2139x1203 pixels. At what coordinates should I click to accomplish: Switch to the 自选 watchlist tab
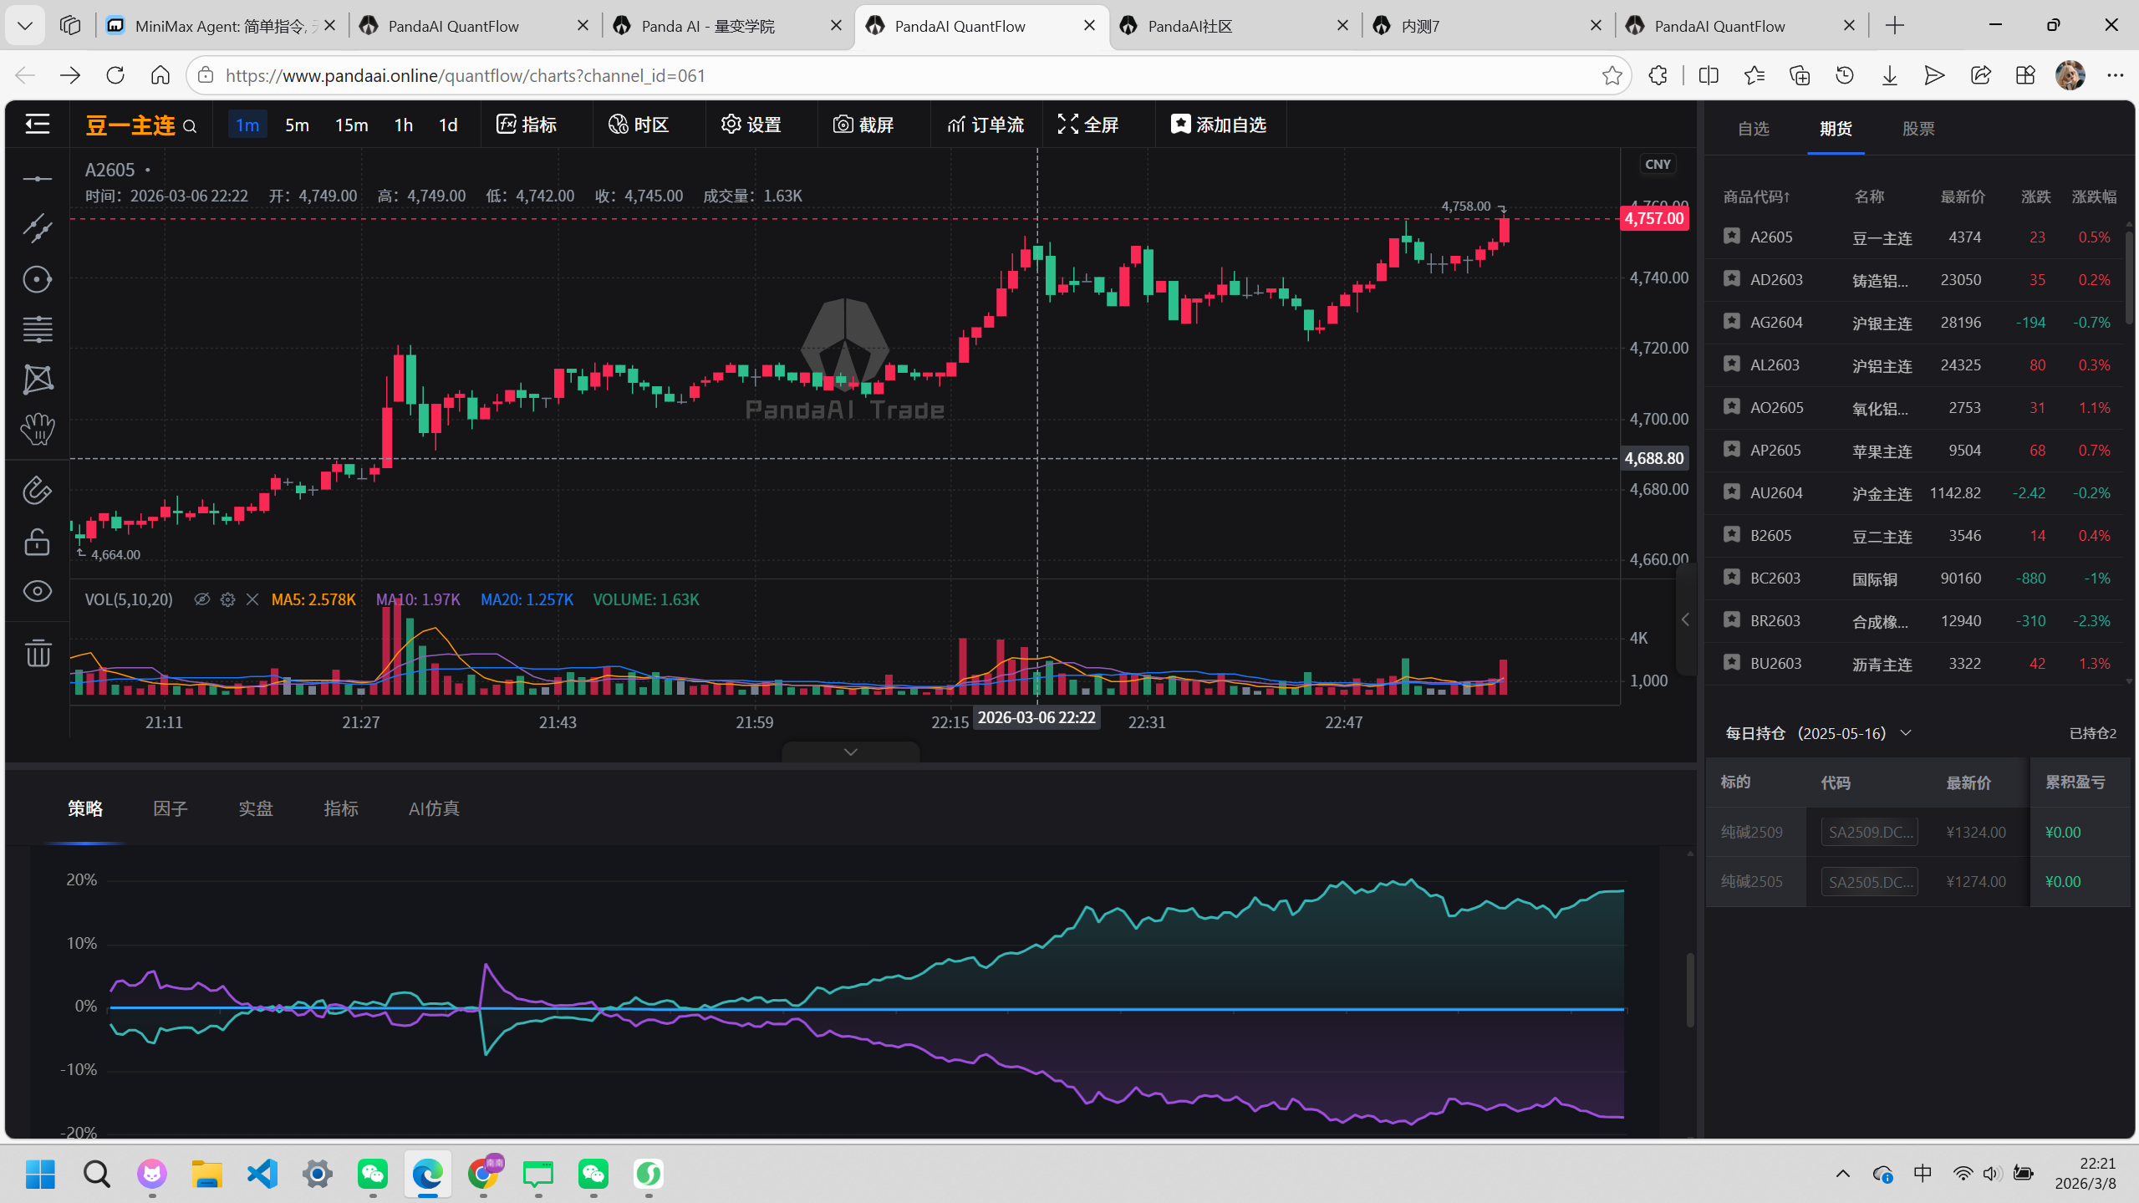[1754, 129]
